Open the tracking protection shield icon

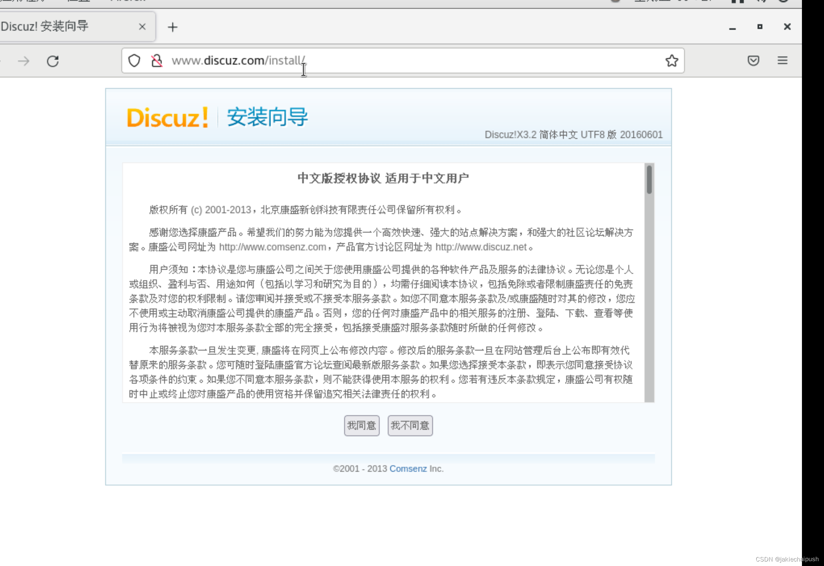coord(134,61)
